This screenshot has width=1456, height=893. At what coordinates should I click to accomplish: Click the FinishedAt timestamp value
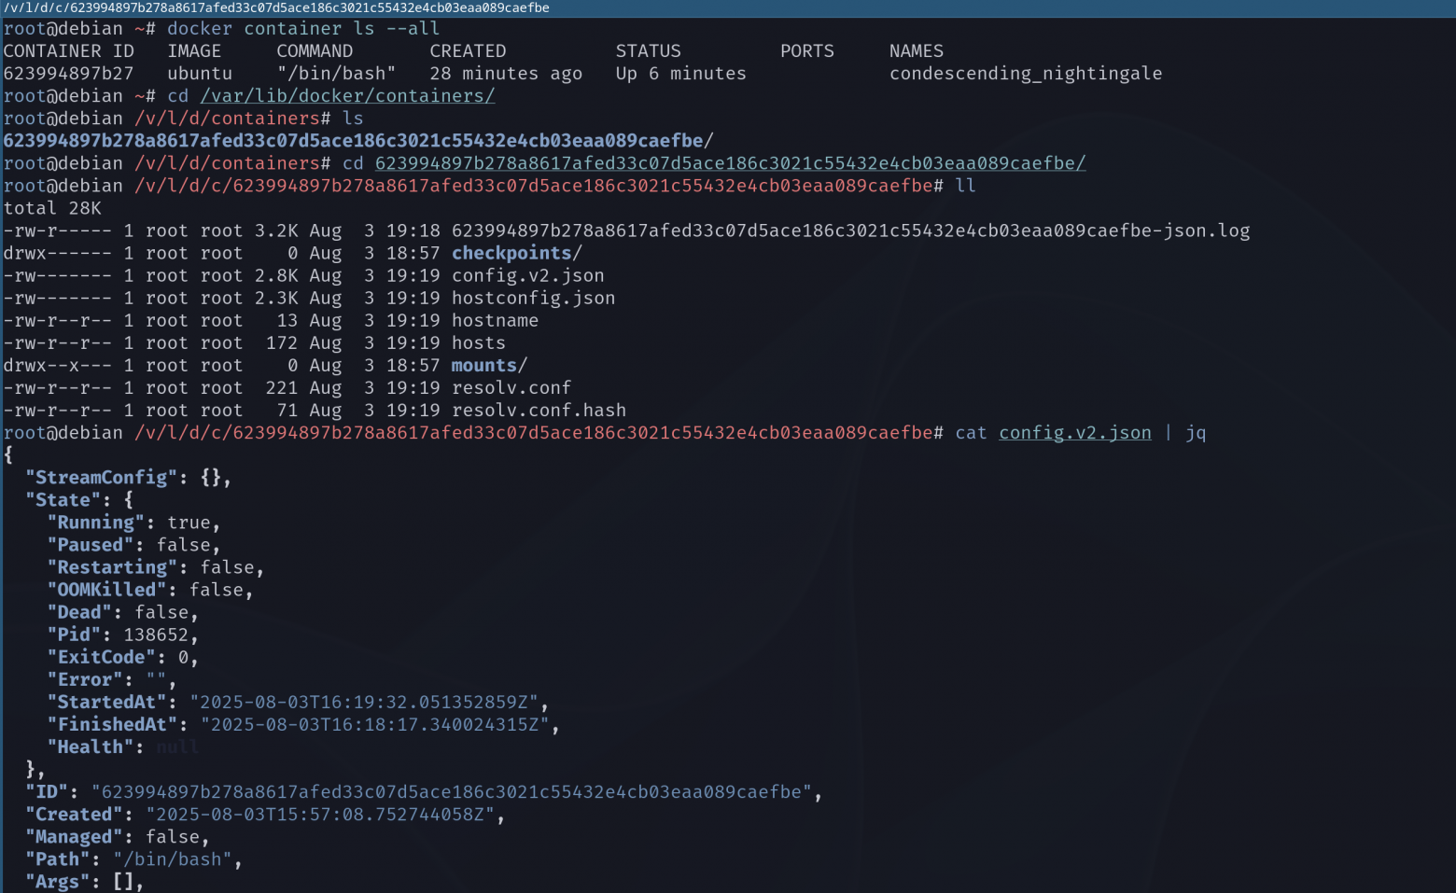point(375,723)
